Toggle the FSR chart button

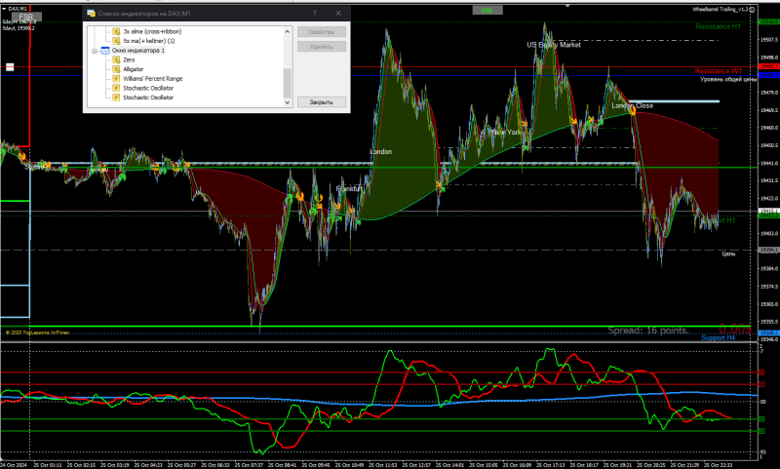click(24, 18)
